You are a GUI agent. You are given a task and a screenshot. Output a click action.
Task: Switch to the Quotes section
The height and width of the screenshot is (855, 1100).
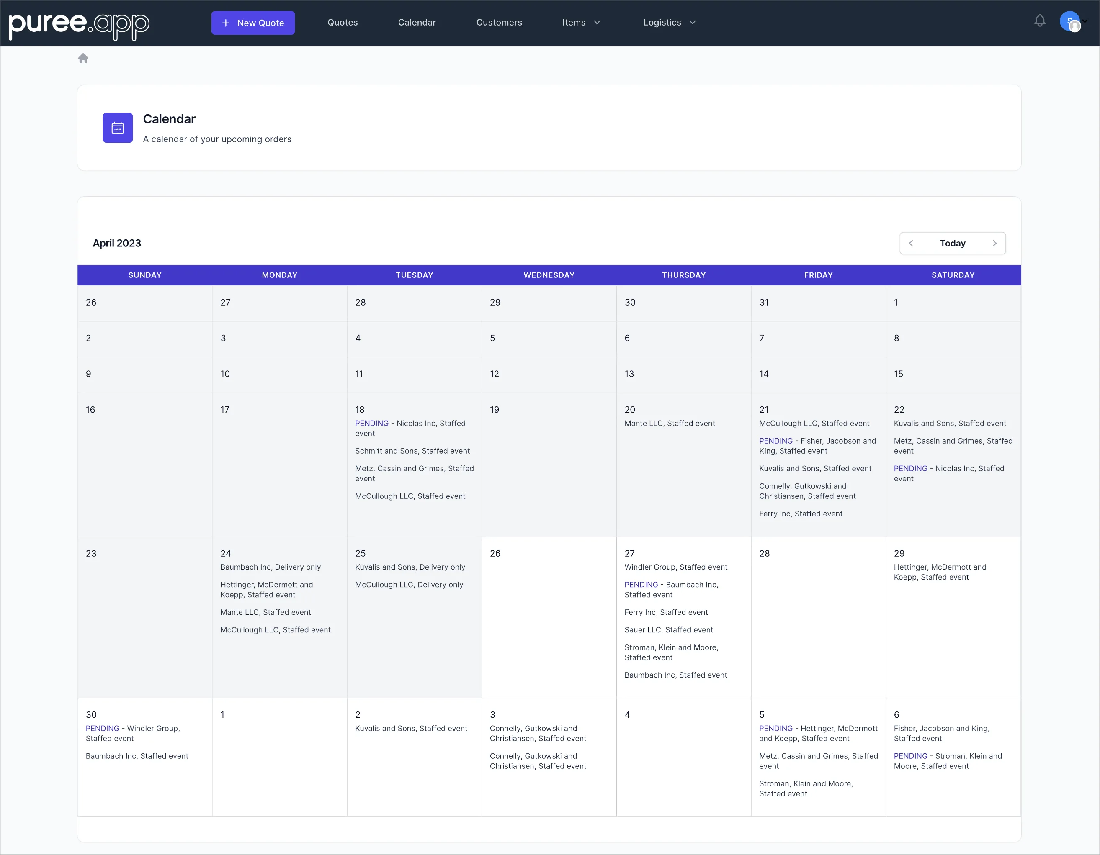(x=343, y=22)
